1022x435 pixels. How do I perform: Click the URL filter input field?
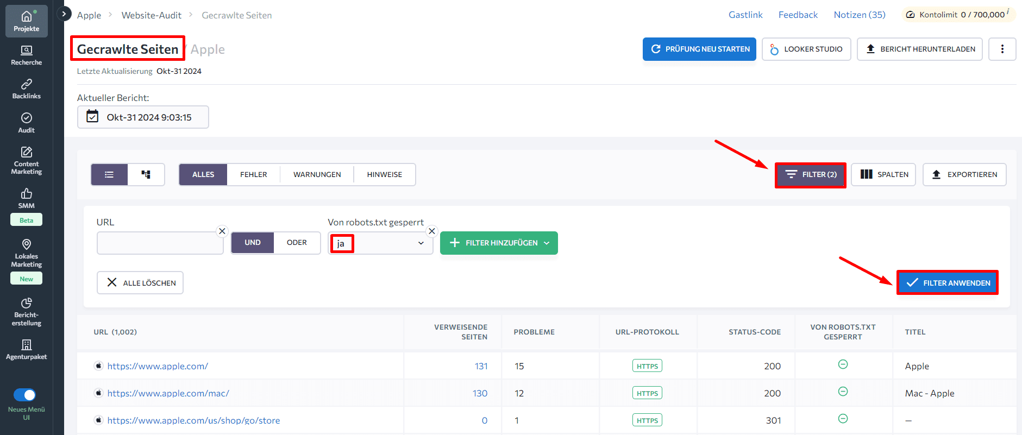click(160, 243)
